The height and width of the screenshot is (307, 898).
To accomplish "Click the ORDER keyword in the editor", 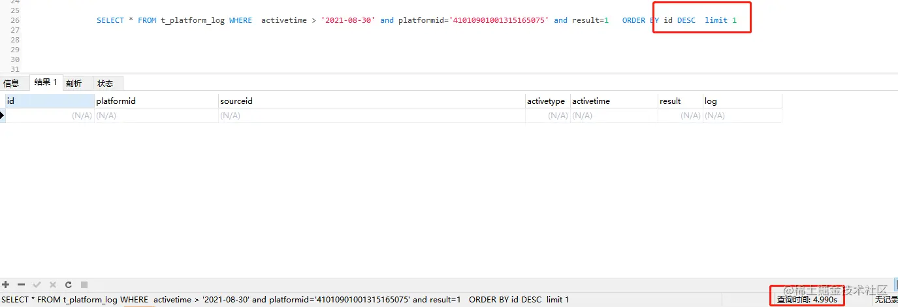I will click(x=633, y=20).
